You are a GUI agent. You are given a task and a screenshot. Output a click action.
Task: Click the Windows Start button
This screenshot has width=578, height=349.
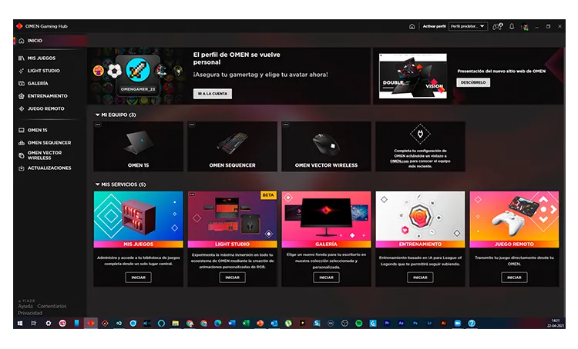click(x=20, y=324)
